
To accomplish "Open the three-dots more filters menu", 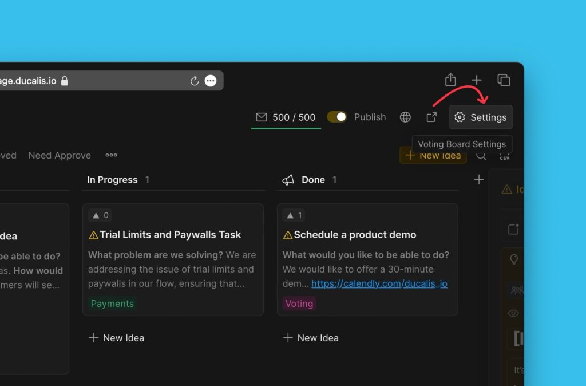I will pyautogui.click(x=111, y=155).
